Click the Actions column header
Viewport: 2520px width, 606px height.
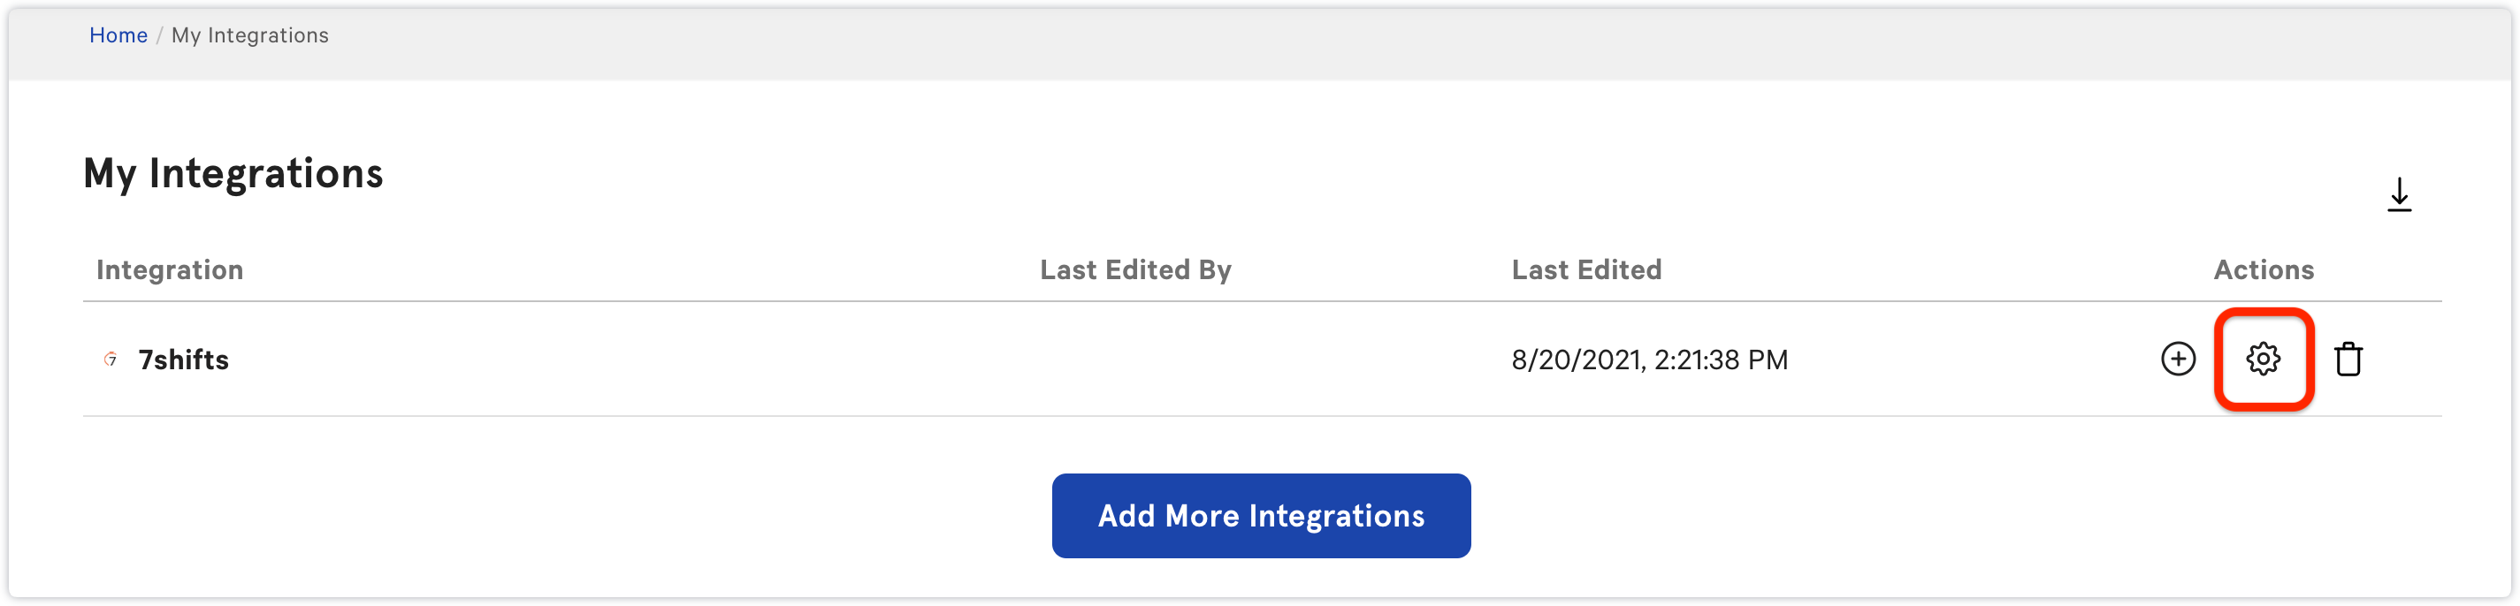[2263, 269]
